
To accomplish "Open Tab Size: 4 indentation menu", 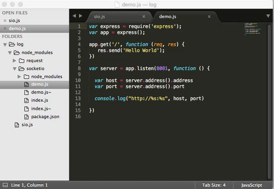I will 214,185.
